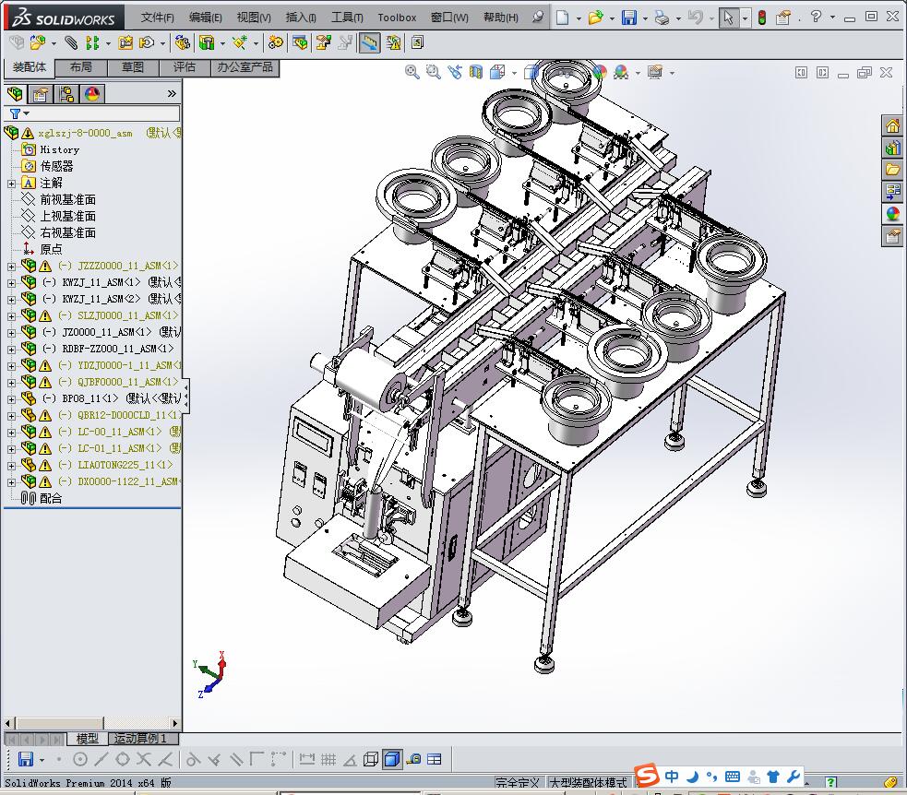Toggle shaded with edges display in bottom toolbar
This screenshot has width=907, height=795.
(391, 759)
